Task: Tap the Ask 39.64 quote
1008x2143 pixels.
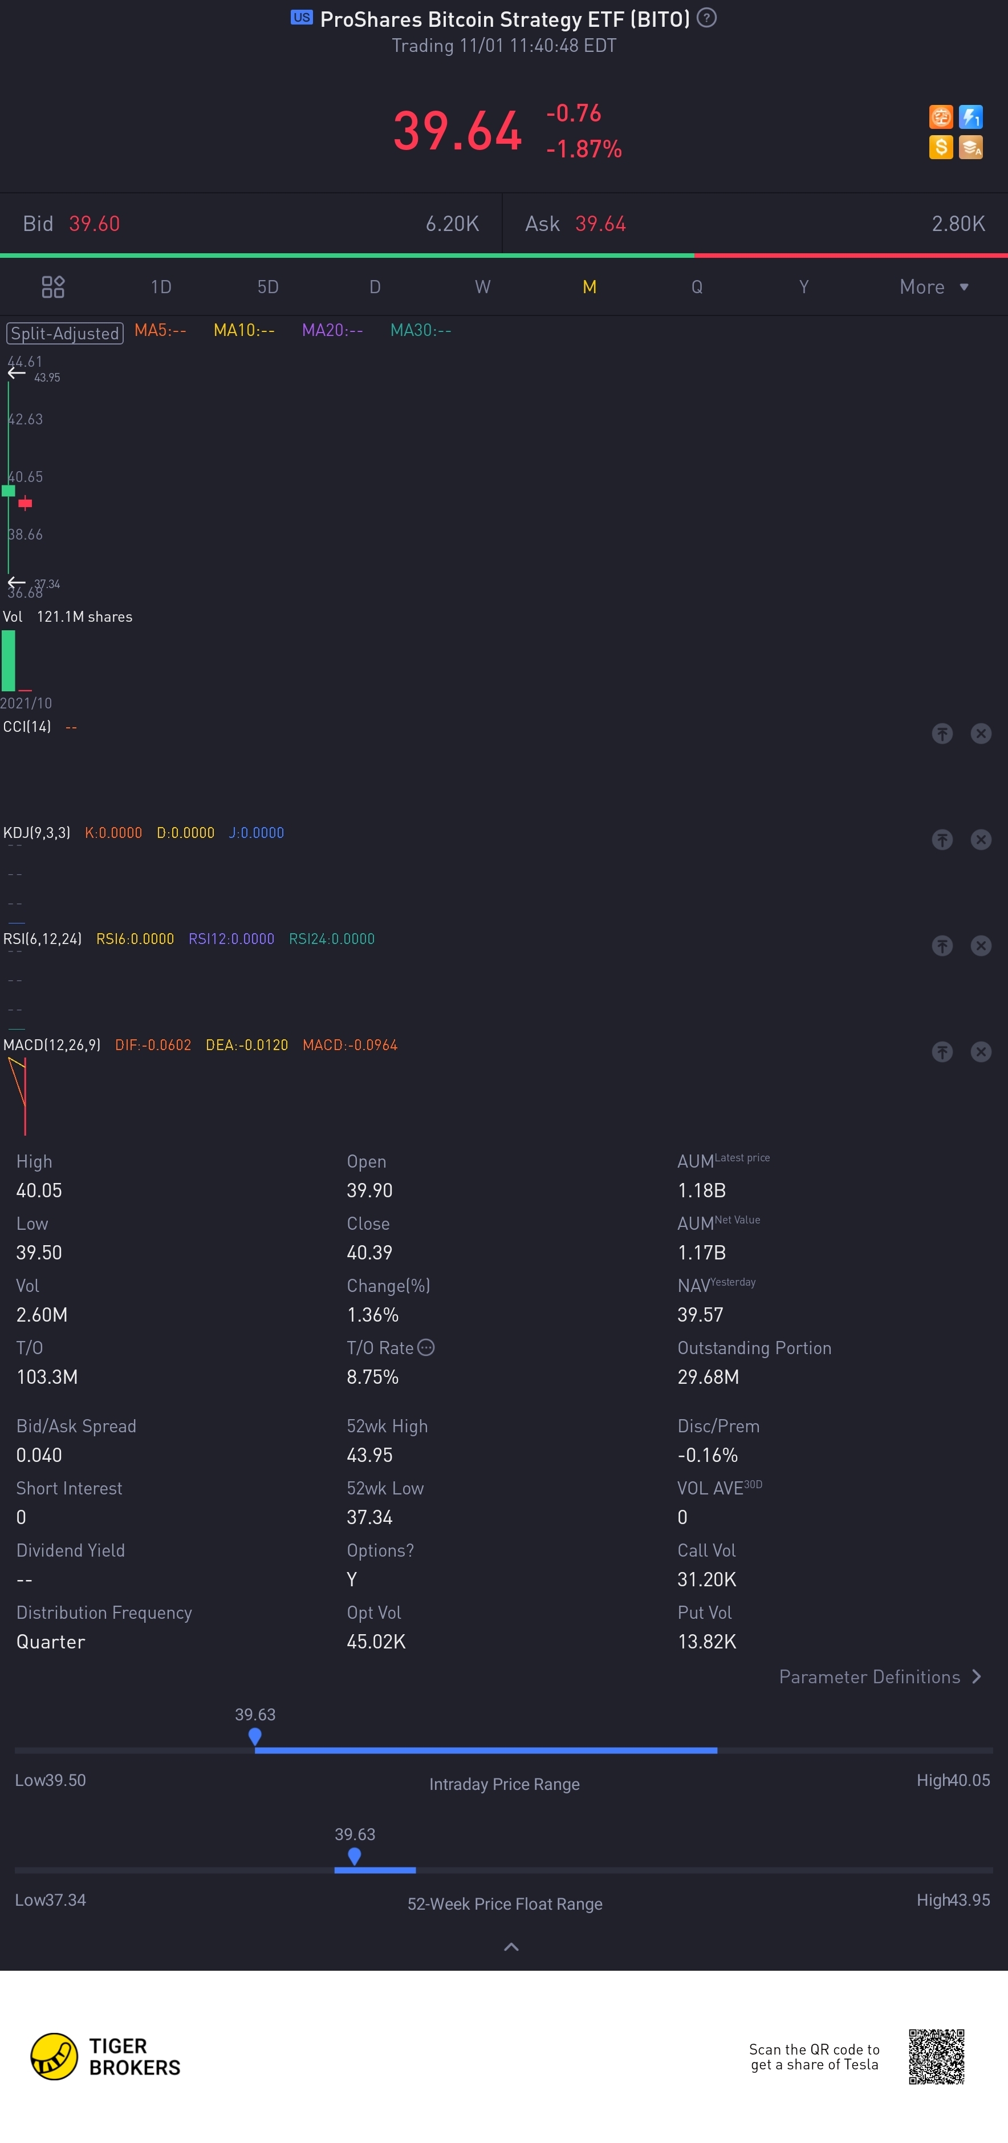Action: tap(755, 224)
